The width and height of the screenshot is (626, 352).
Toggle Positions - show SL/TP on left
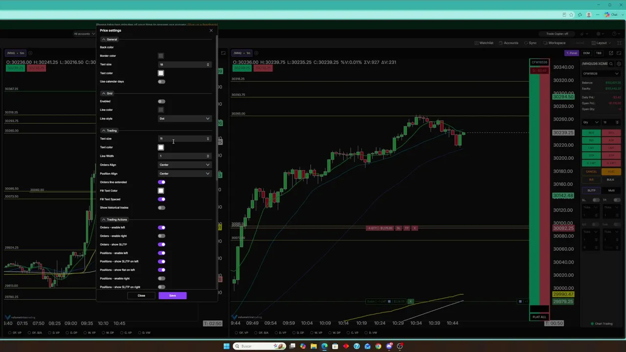pos(161,262)
